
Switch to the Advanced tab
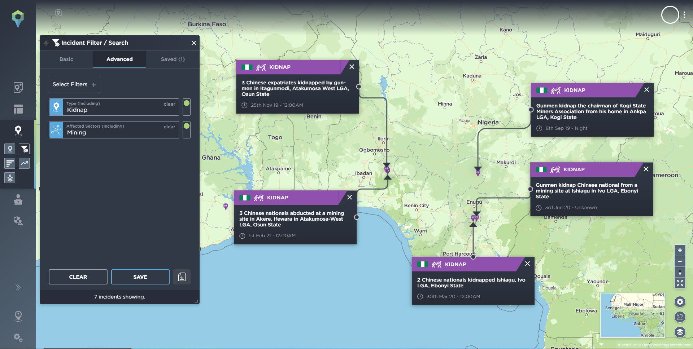click(x=119, y=59)
